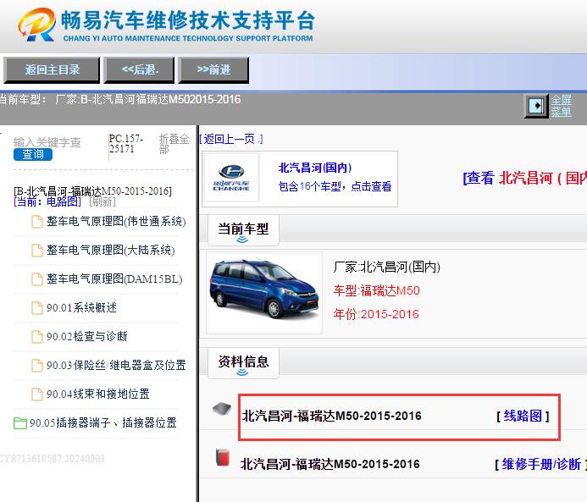Click 返回主目录 button
Screen dimensions: 587x502
click(x=52, y=70)
